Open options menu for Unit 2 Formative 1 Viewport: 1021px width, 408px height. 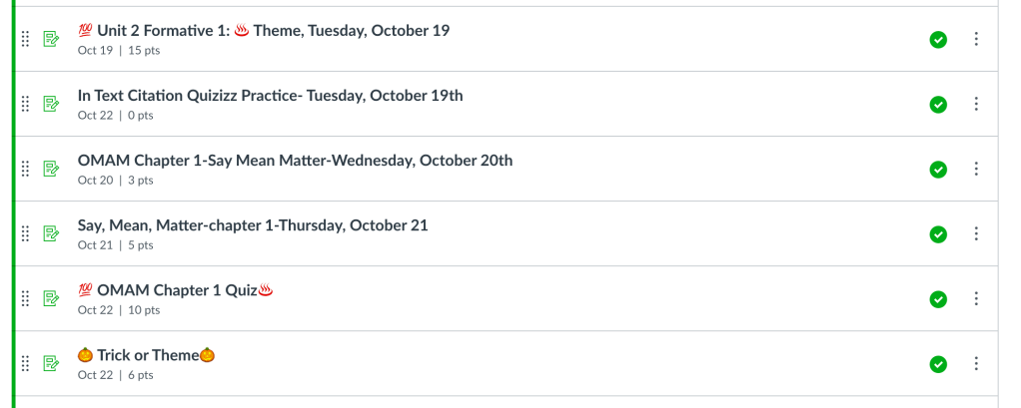click(976, 39)
